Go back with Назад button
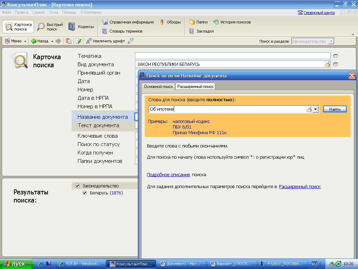Screen dimensions: 358x269 click(40, 41)
